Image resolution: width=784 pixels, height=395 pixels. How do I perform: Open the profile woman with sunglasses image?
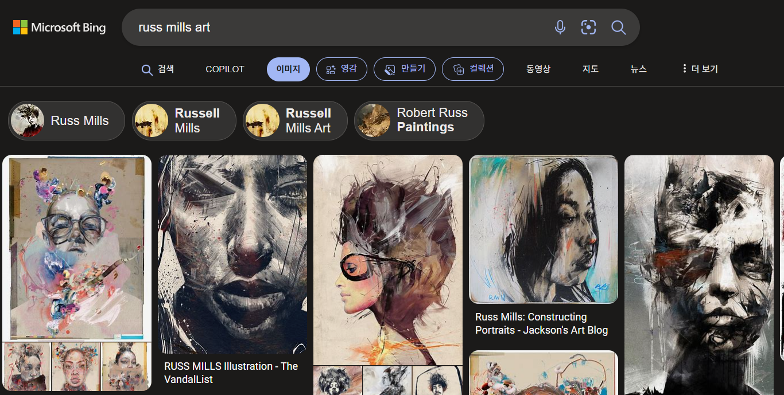click(x=388, y=260)
